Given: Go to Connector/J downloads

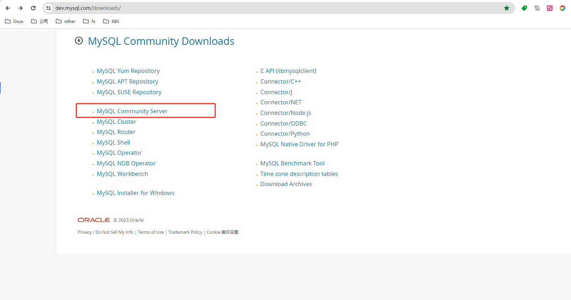Looking at the screenshot, I should tap(276, 92).
